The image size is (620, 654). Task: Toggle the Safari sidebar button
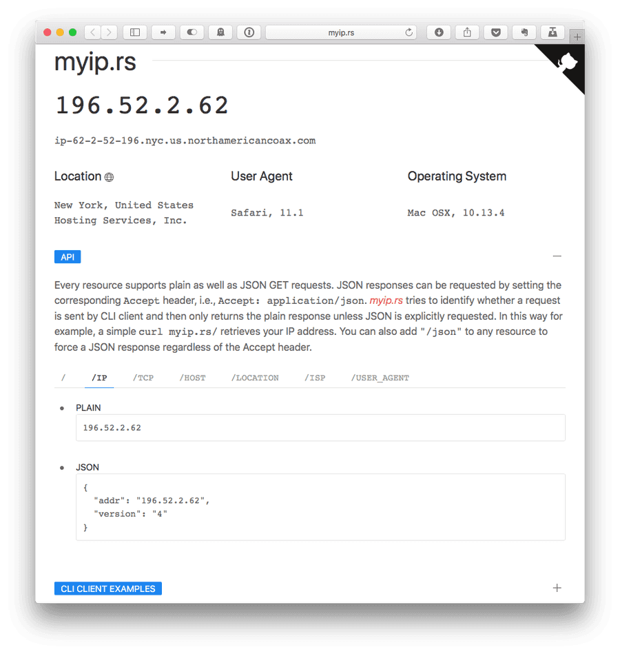[x=134, y=32]
